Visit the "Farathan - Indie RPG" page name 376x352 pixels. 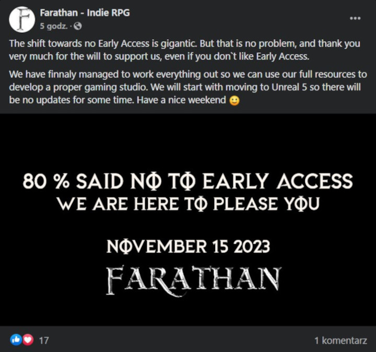(85, 13)
